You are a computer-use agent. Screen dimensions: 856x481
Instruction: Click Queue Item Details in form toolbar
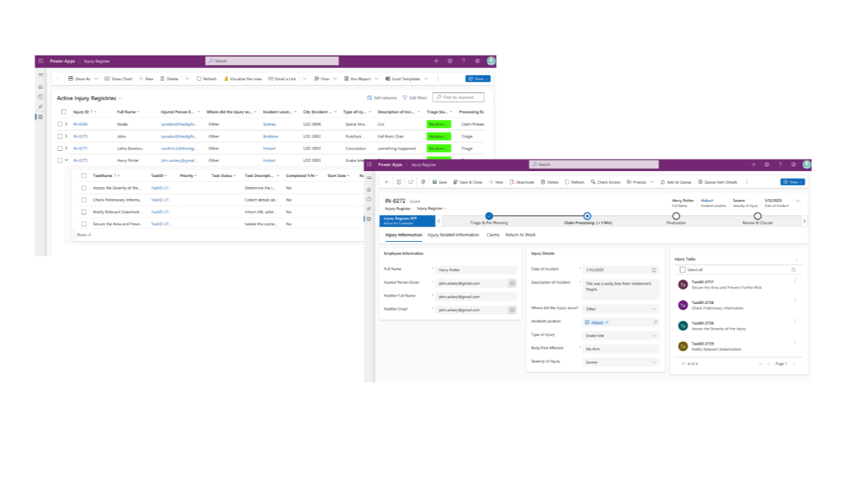[718, 182]
